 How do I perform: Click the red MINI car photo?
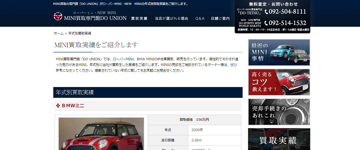(x=101, y=134)
